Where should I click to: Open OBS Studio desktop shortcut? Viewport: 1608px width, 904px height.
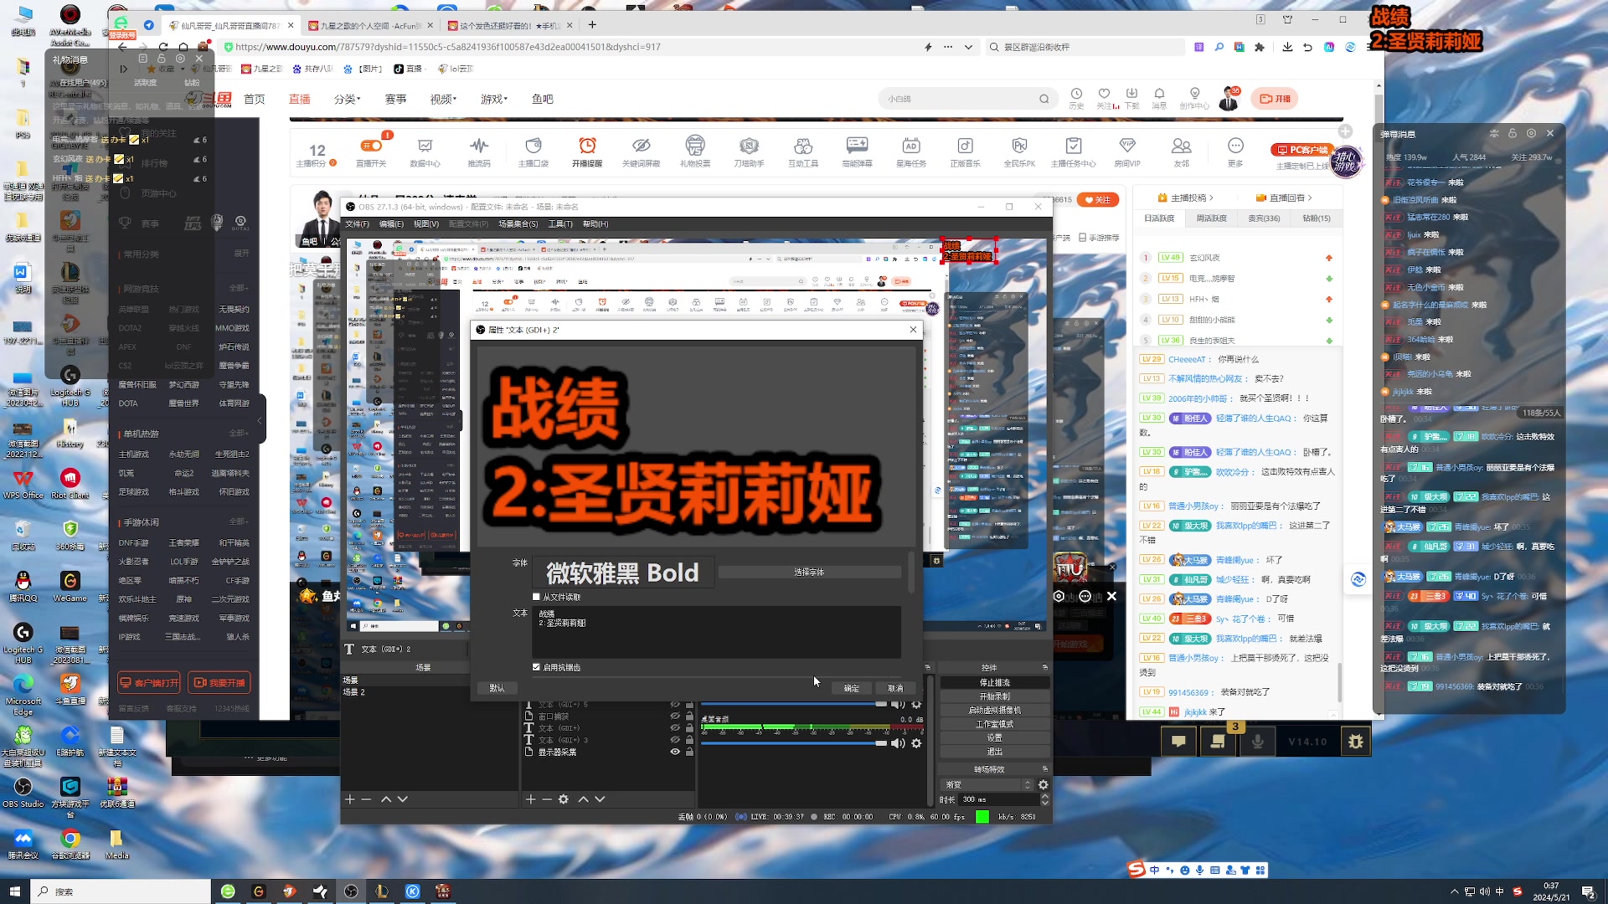[23, 793]
